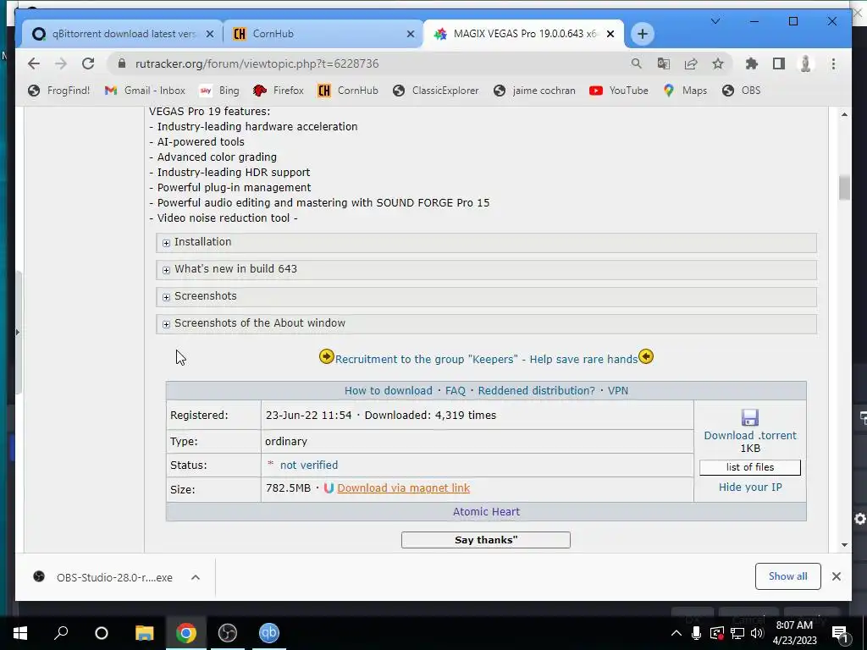Open a new browser tab
Image resolution: width=867 pixels, height=650 pixels.
click(x=642, y=34)
